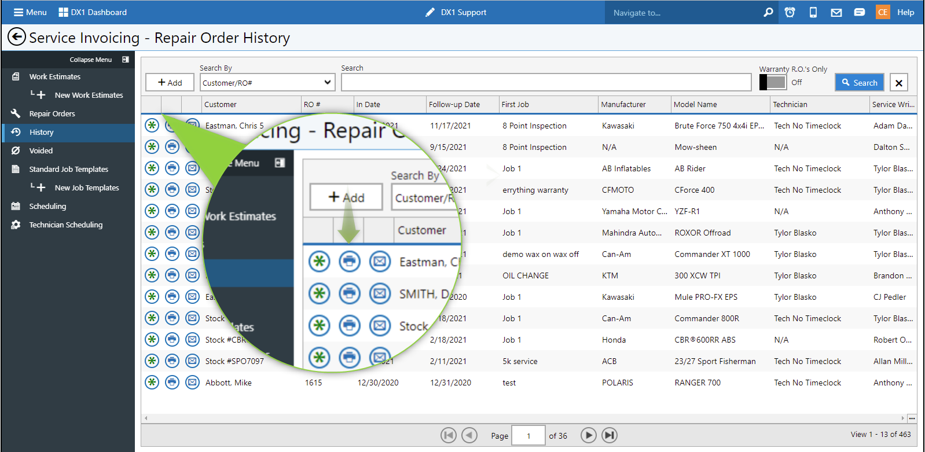This screenshot has height=452, width=925.
Task: Click the ellipsis button at scrollbar end
Action: pyautogui.click(x=912, y=418)
